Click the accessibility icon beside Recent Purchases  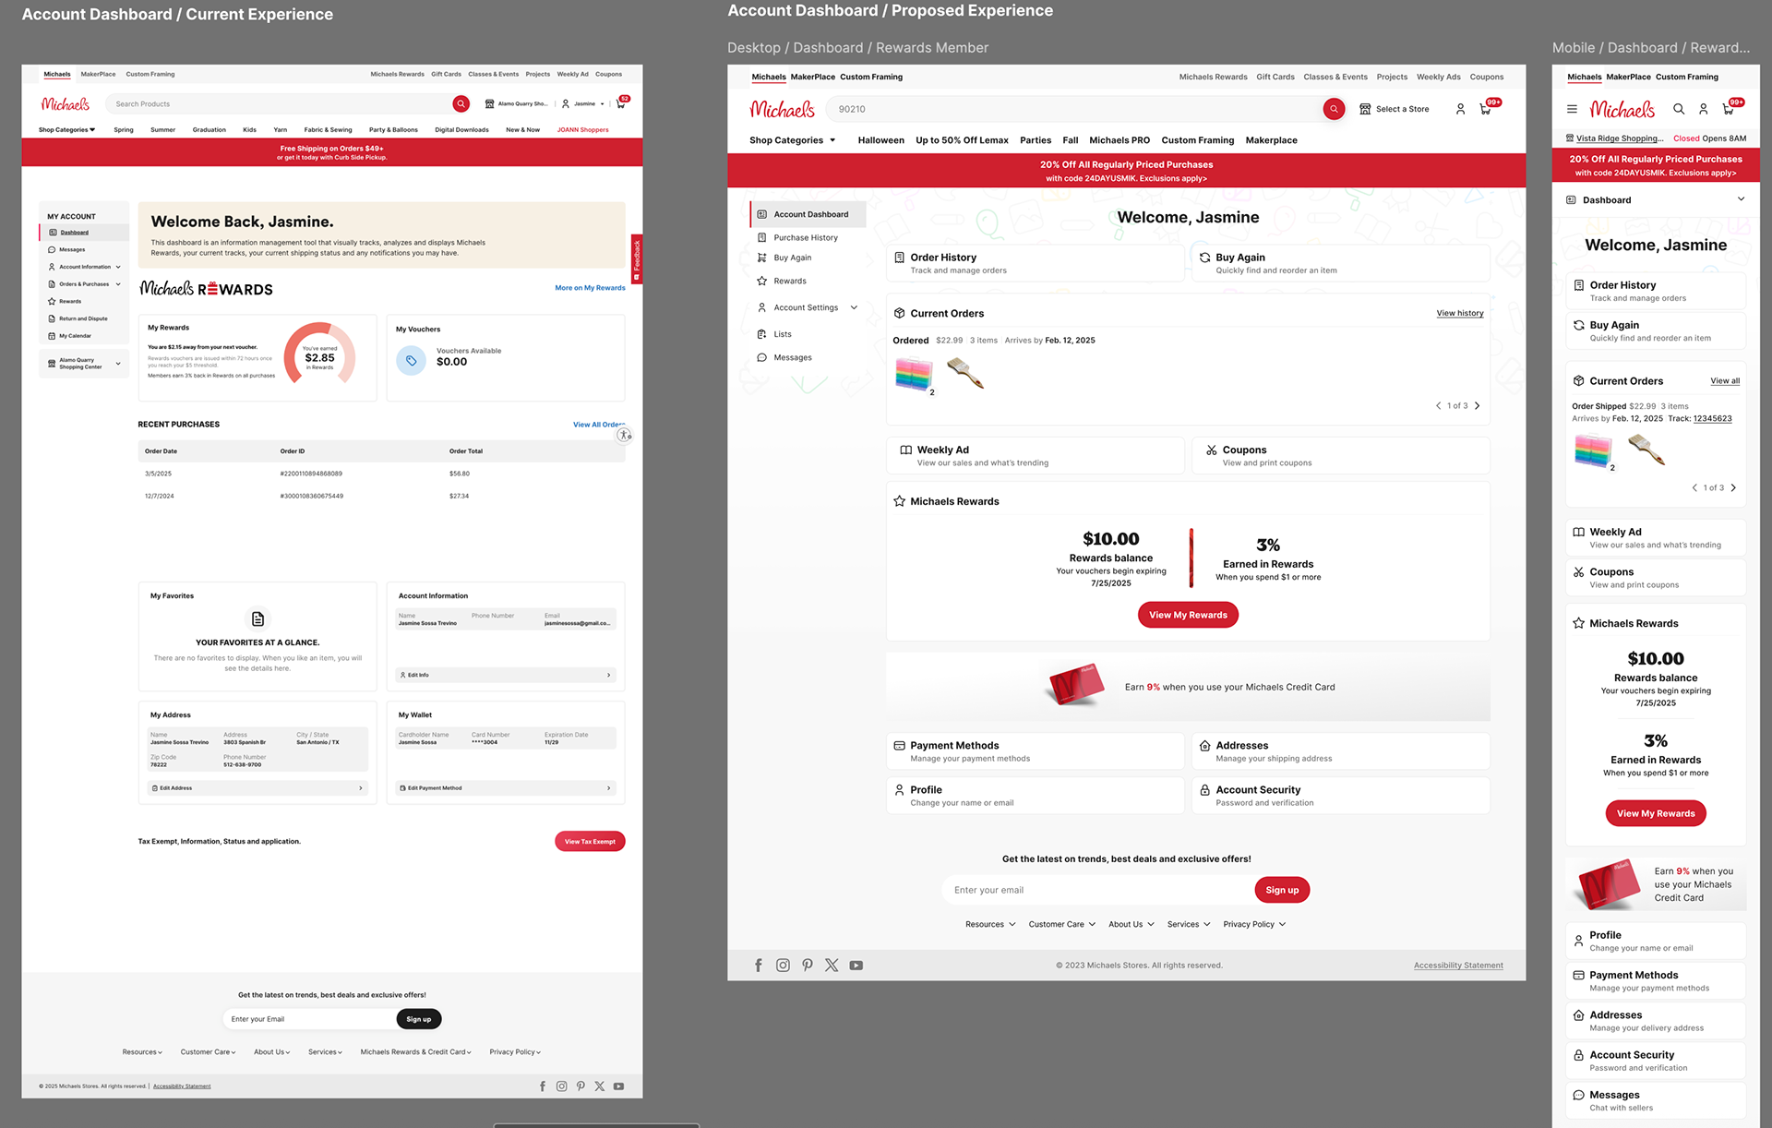(x=624, y=435)
